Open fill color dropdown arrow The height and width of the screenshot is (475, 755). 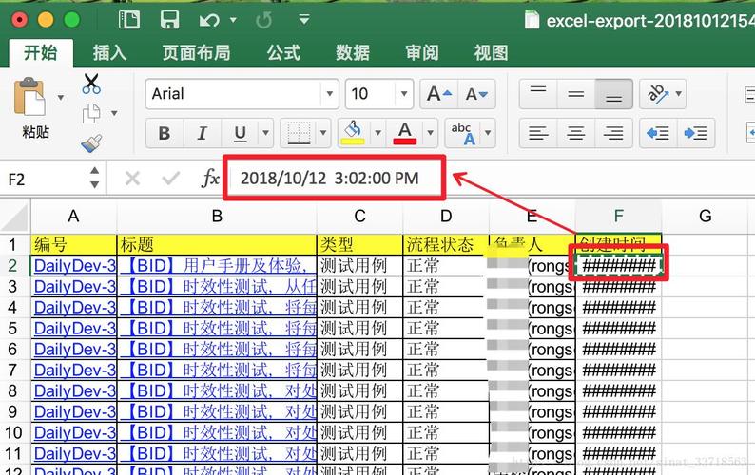378,133
